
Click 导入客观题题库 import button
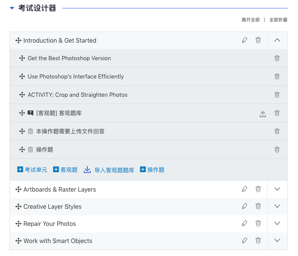tap(109, 170)
